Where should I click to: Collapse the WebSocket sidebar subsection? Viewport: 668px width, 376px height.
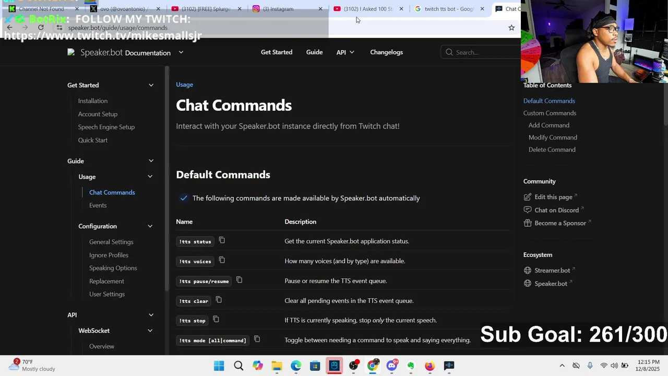[150, 331]
